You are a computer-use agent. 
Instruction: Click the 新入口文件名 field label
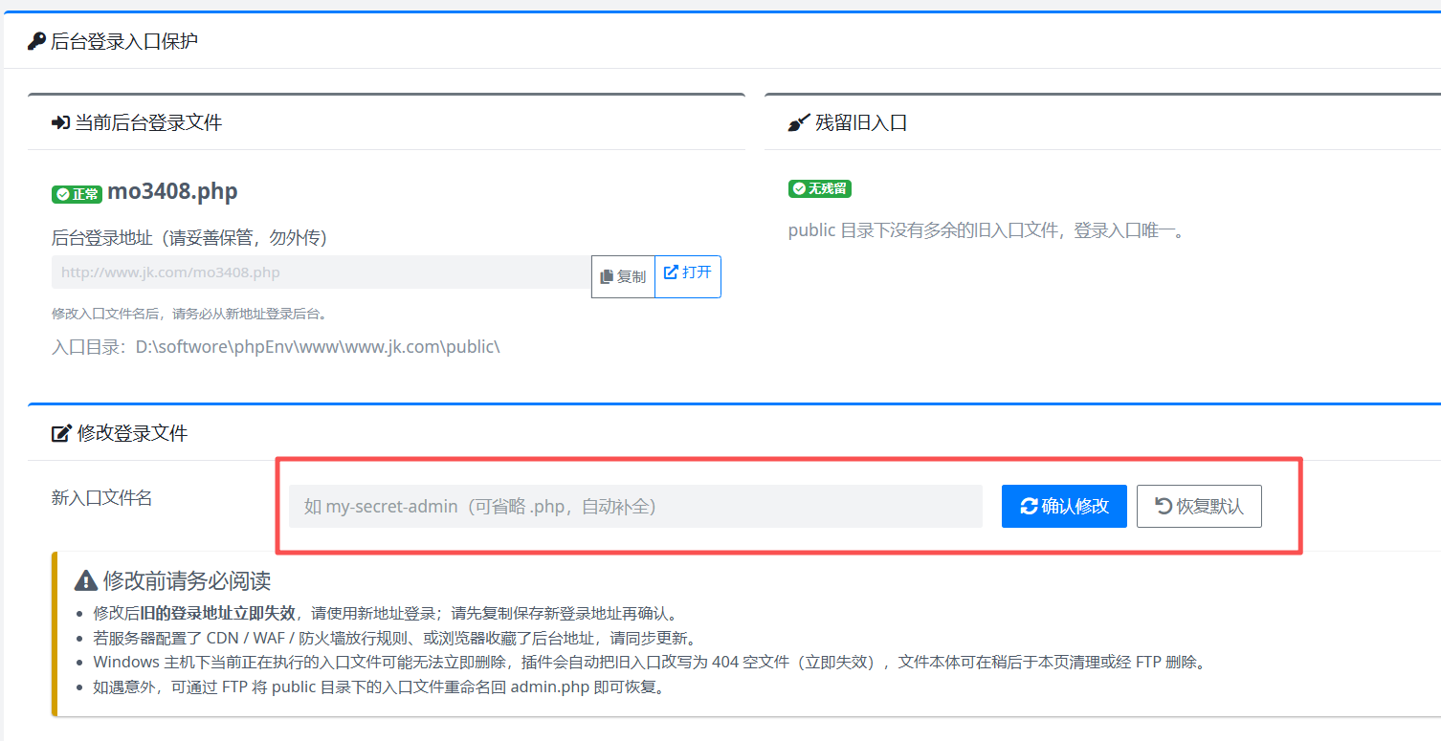coord(101,497)
